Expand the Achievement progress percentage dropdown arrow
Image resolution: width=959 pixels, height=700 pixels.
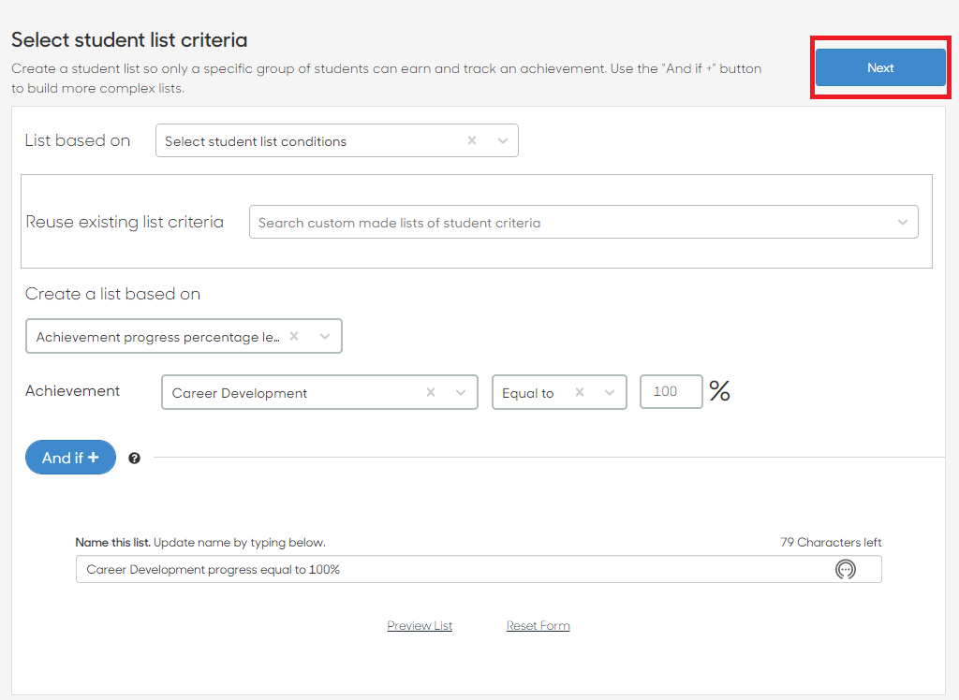(x=325, y=336)
